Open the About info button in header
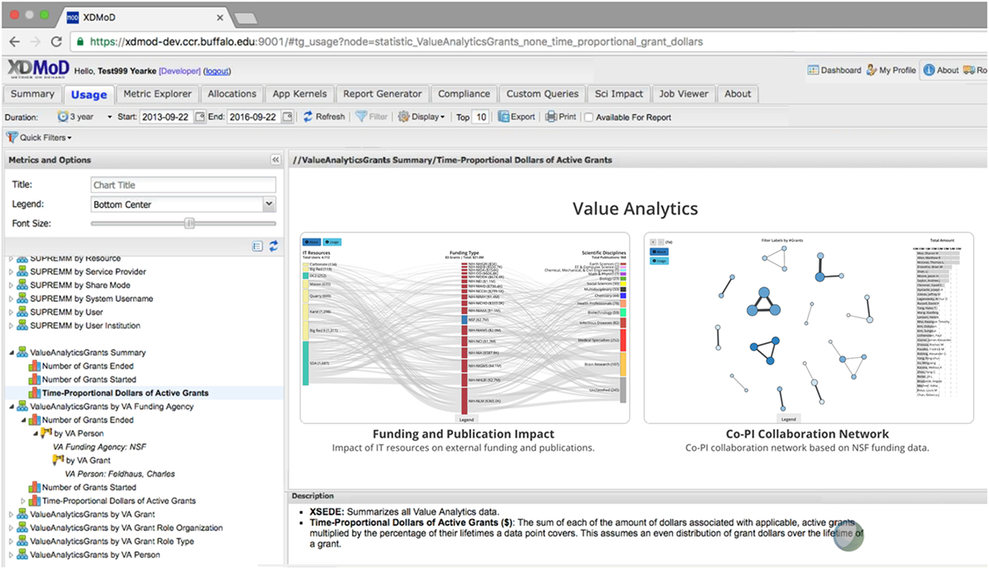Viewport: 989px width, 569px height. [941, 70]
